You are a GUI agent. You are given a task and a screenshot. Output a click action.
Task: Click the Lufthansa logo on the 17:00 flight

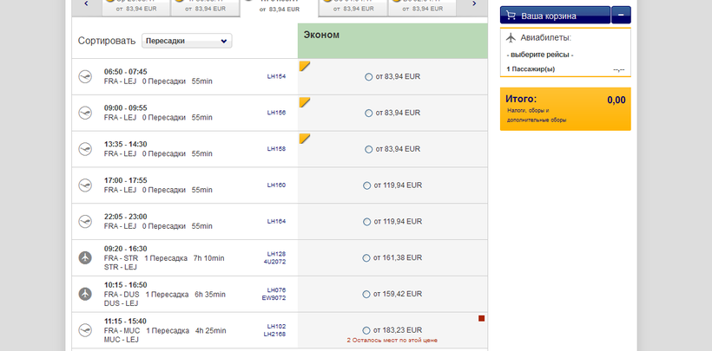tap(85, 185)
